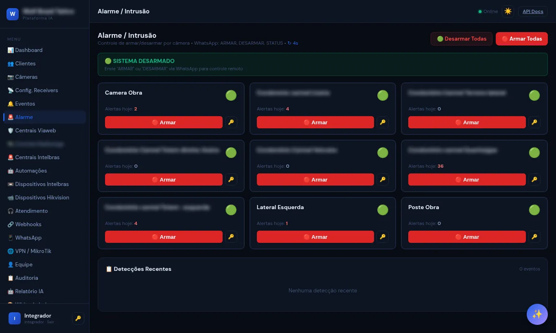Click the key icon beside Integrador user
Image resolution: width=556 pixels, height=333 pixels.
click(x=78, y=318)
